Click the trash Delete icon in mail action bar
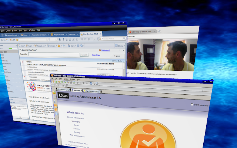Image resolution: width=237 pixels, height=148 pixels. pos(69,46)
